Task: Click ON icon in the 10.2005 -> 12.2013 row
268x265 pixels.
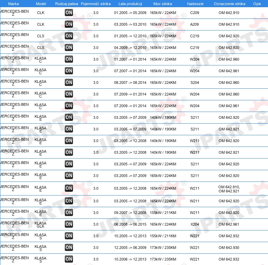Action: click(x=69, y=236)
